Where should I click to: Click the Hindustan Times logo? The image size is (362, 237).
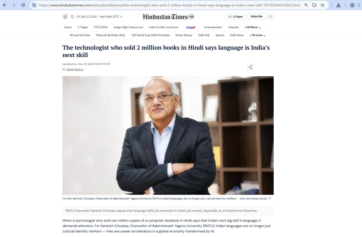pos(168,17)
